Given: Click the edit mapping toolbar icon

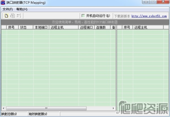Looking at the screenshot, I should [x=12, y=16].
